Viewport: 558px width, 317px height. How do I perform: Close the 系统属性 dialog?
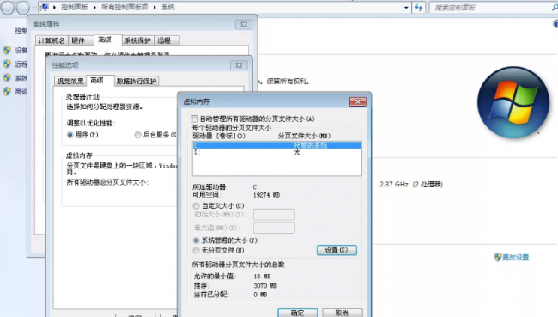pyautogui.click(x=244, y=25)
